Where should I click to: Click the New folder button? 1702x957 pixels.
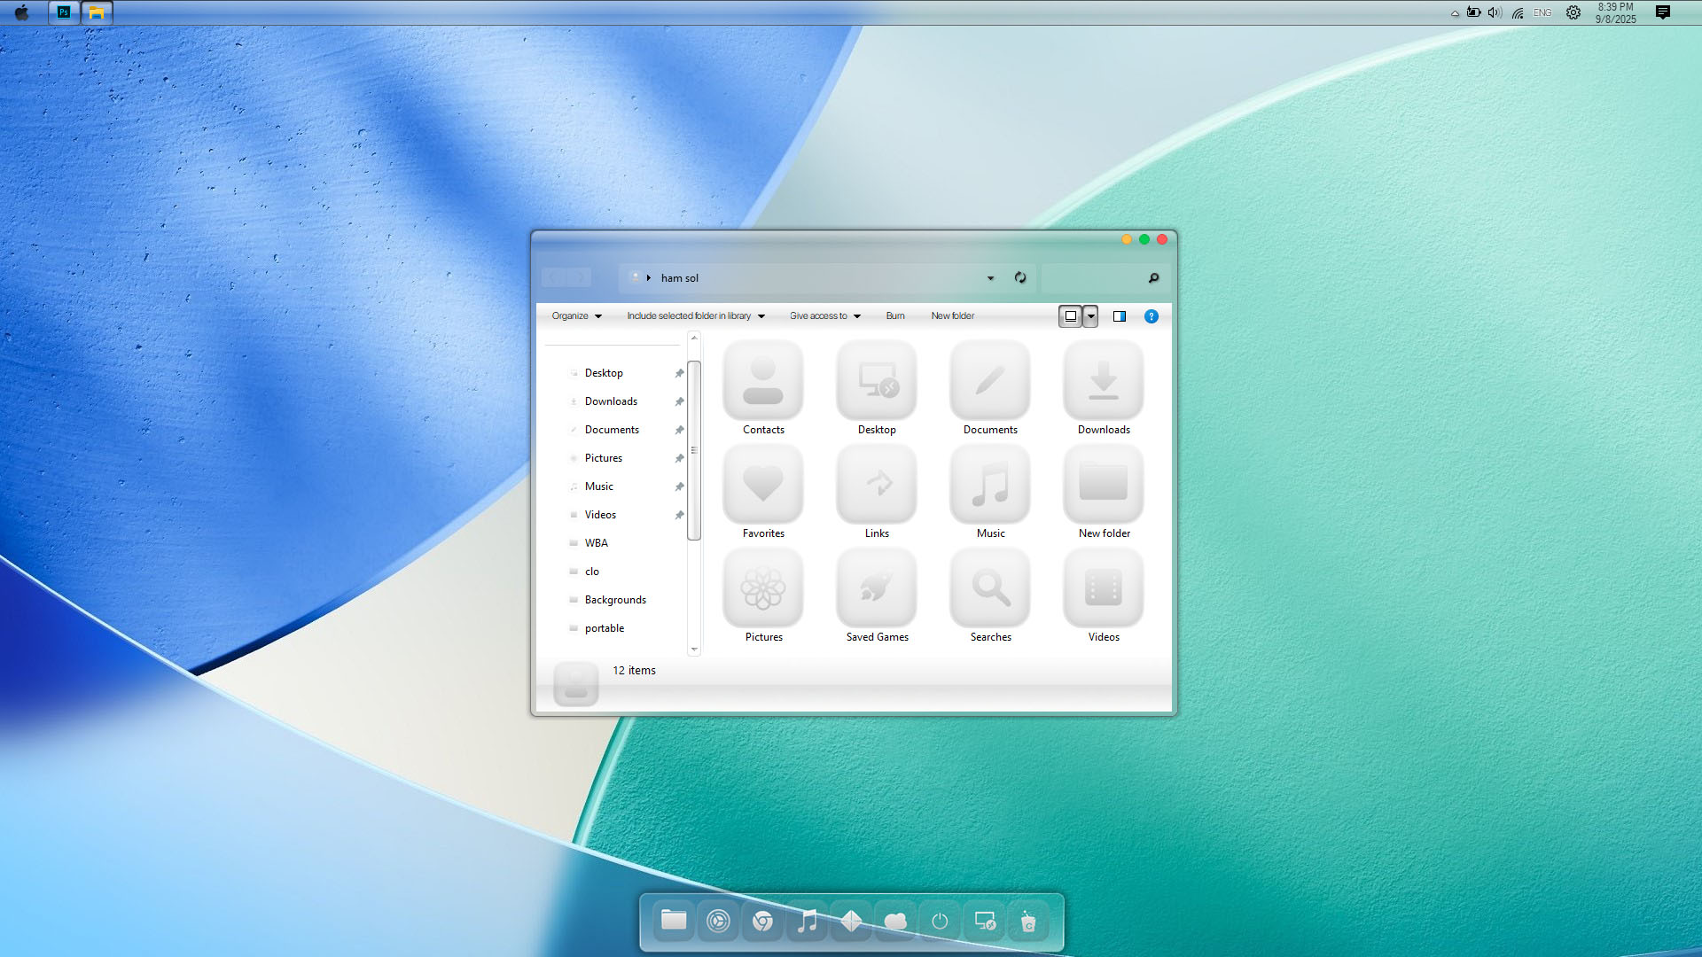pos(952,316)
